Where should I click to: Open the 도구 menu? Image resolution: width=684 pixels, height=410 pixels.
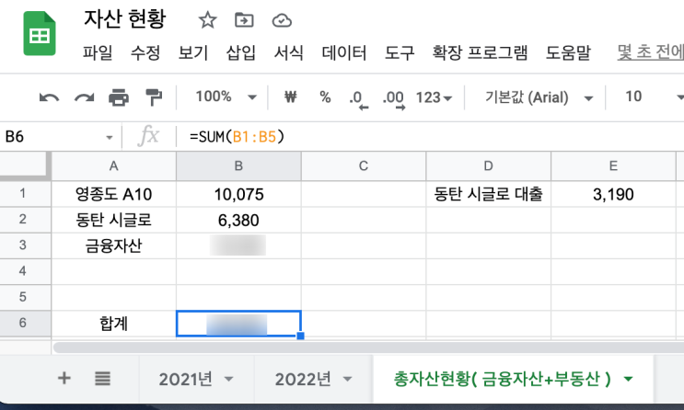[400, 52]
